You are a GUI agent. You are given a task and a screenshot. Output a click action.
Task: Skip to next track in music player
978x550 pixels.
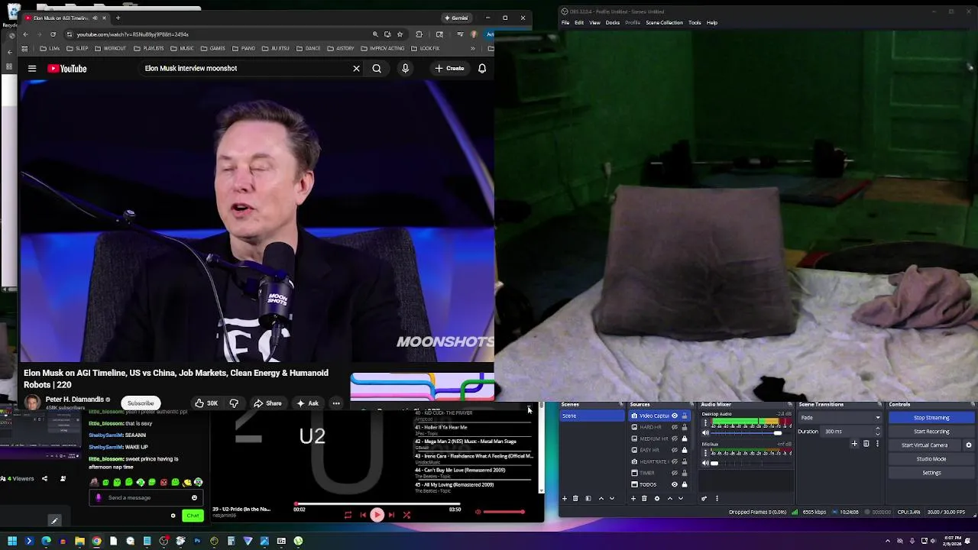(x=391, y=515)
